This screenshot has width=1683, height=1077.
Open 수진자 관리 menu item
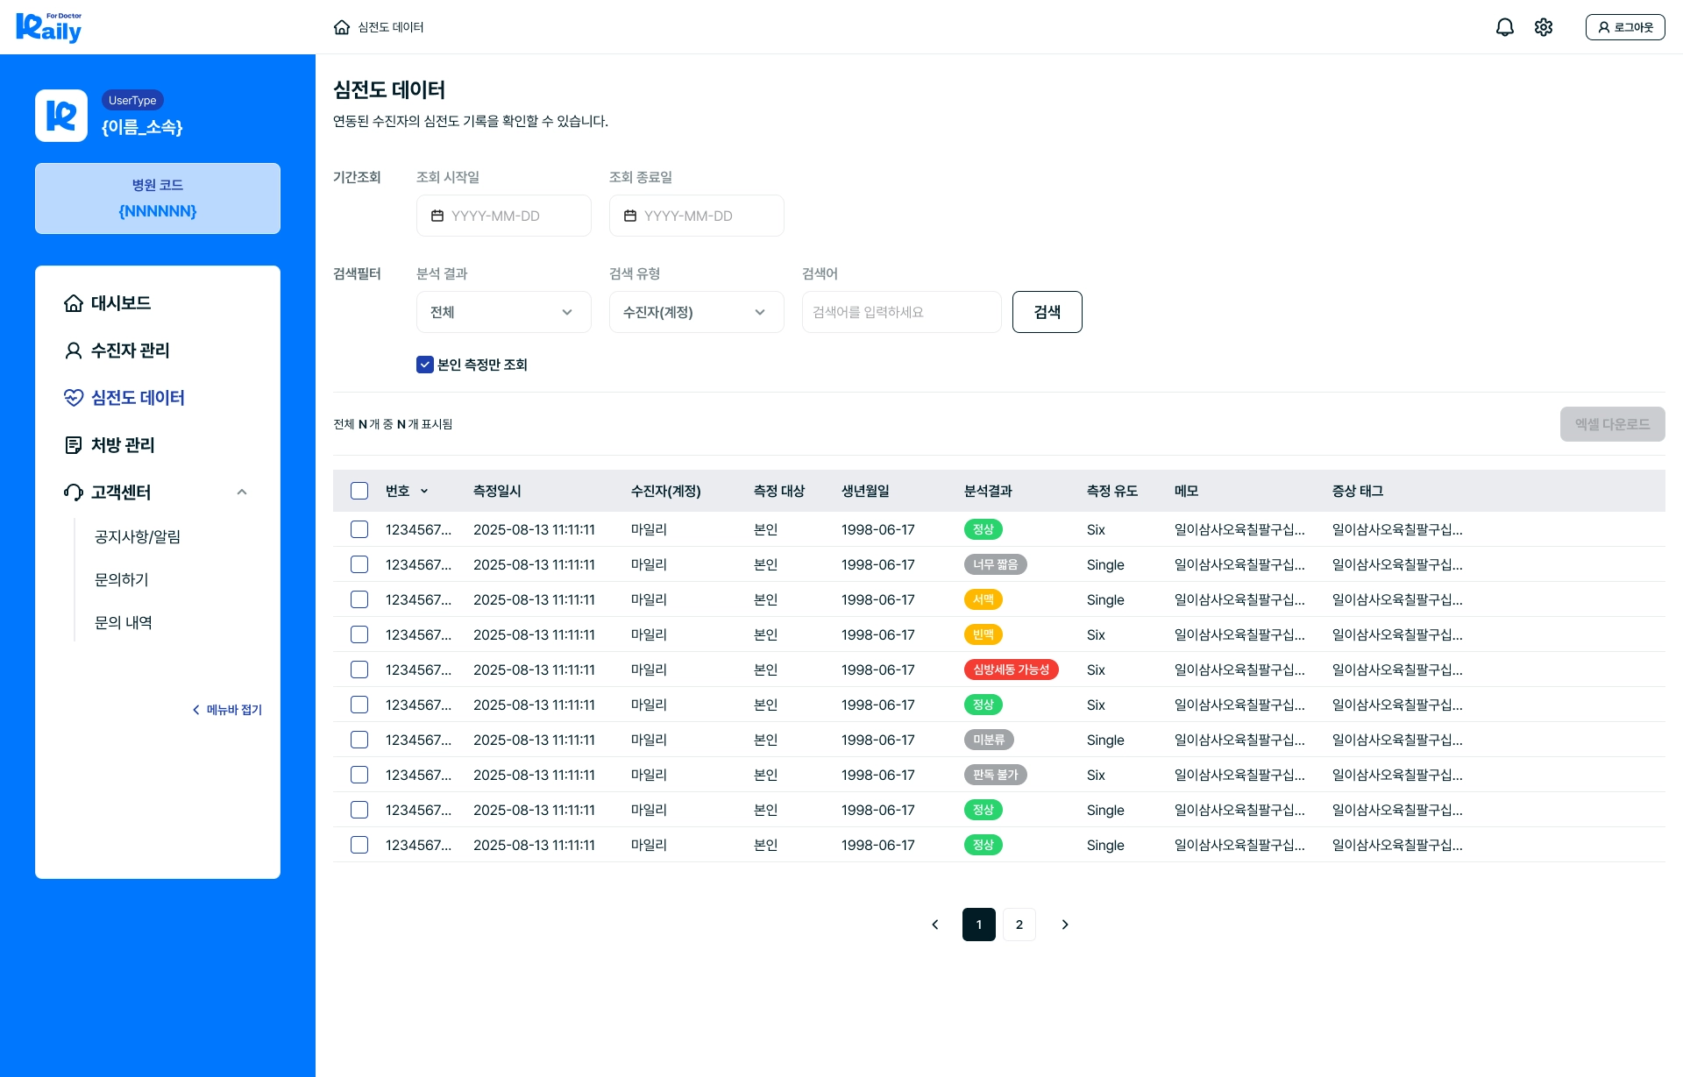[x=130, y=351]
